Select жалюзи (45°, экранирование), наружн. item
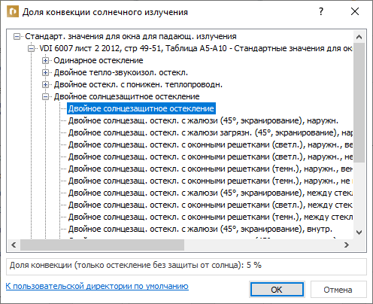 point(203,120)
